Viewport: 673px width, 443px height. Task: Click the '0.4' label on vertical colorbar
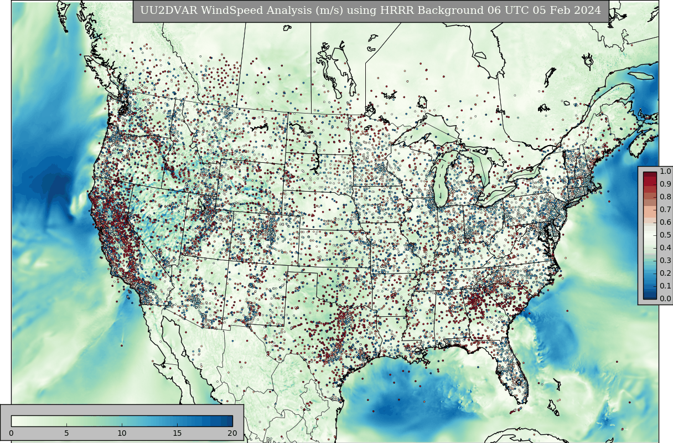tap(665, 248)
